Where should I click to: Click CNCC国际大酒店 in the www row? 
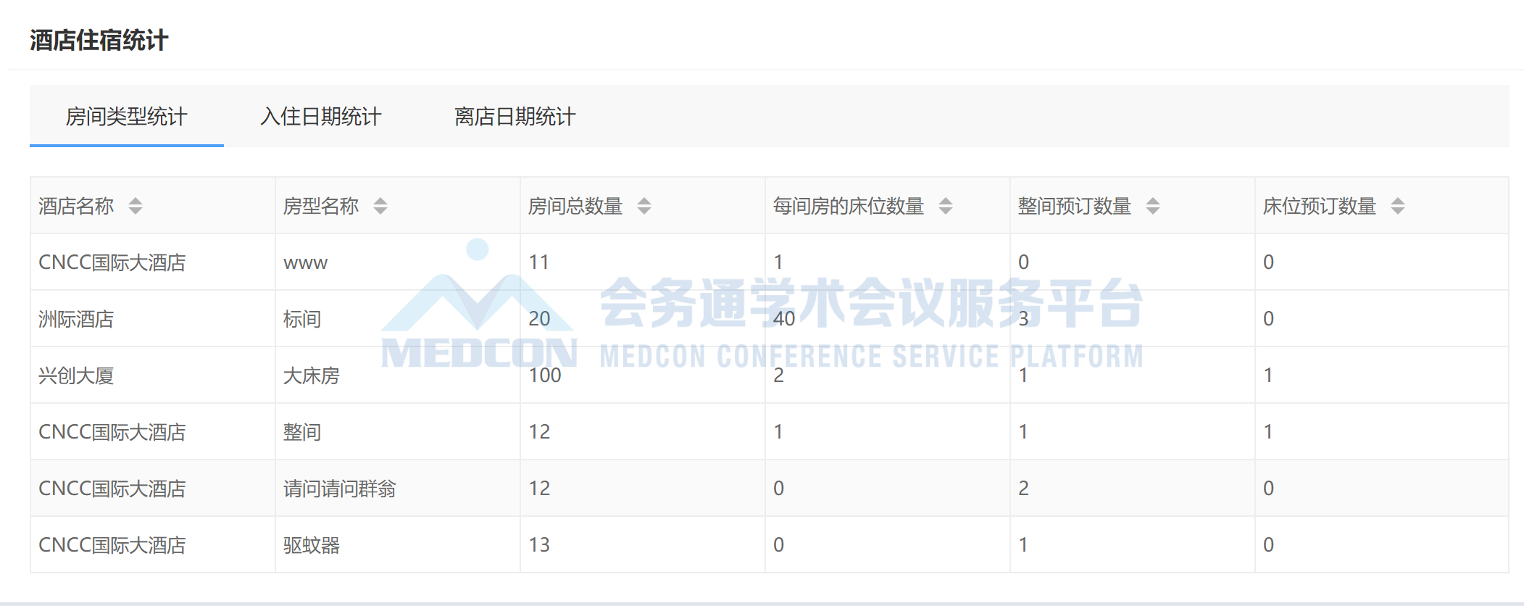coord(112,262)
